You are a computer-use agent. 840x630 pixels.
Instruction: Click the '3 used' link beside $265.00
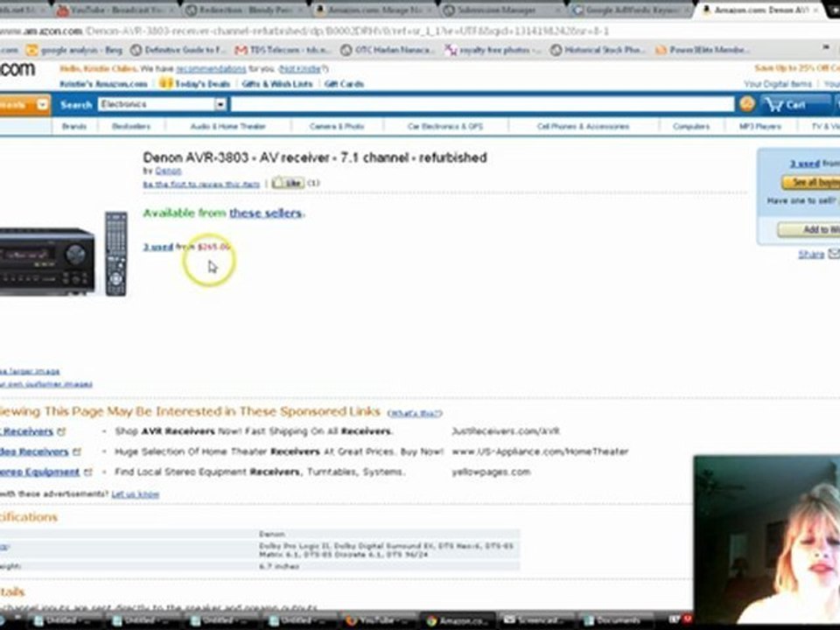click(158, 247)
